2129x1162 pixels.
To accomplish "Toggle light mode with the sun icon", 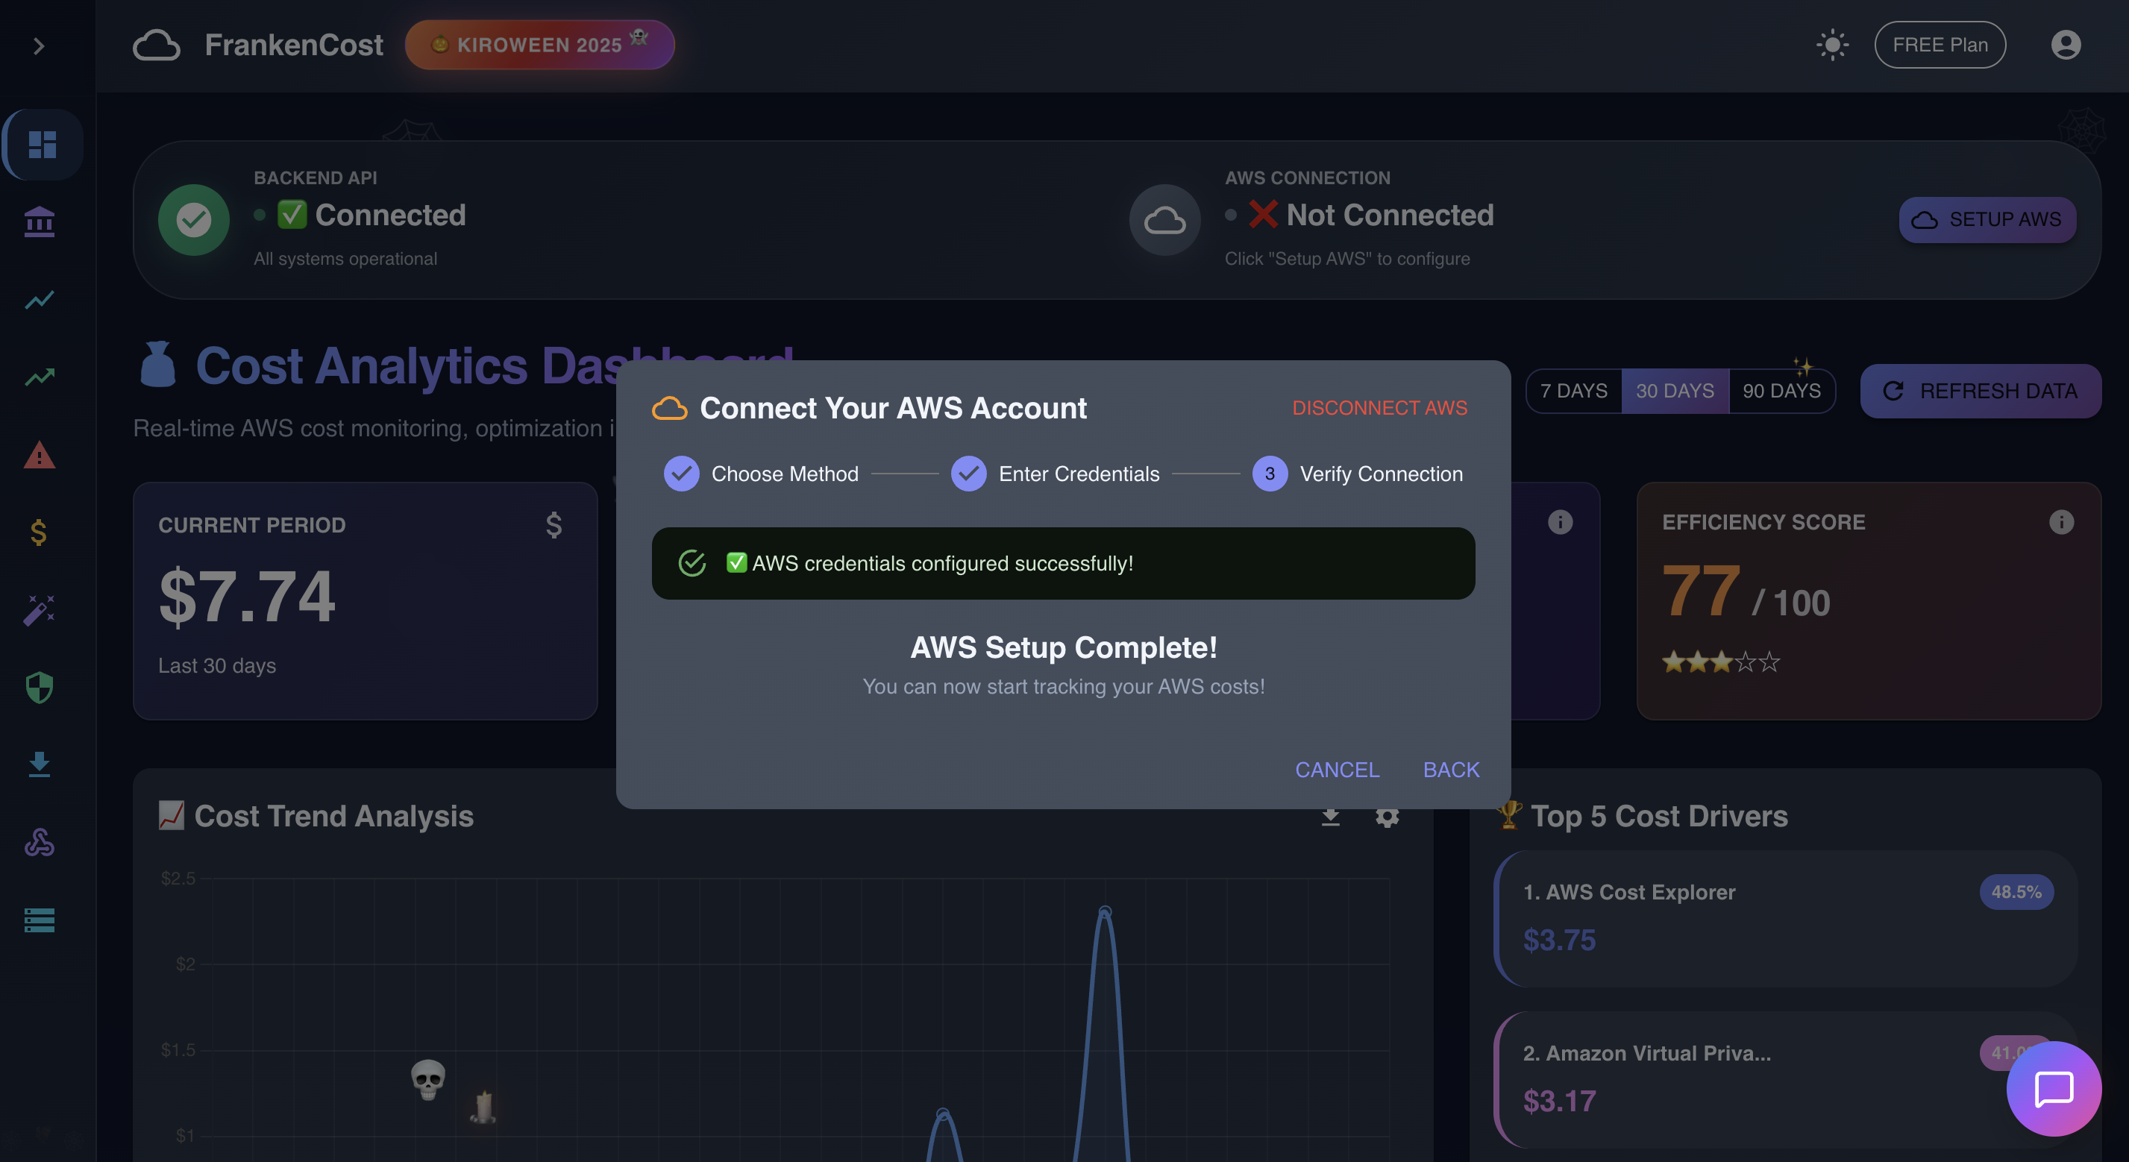I will (x=1831, y=45).
